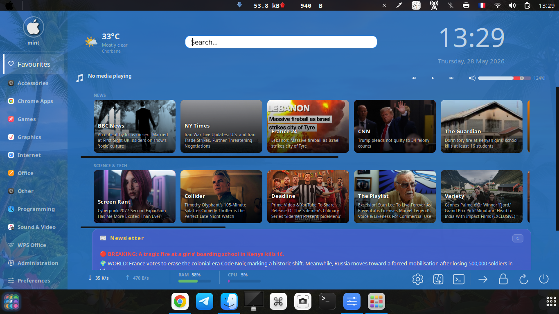Skip to previous media track

(x=414, y=78)
